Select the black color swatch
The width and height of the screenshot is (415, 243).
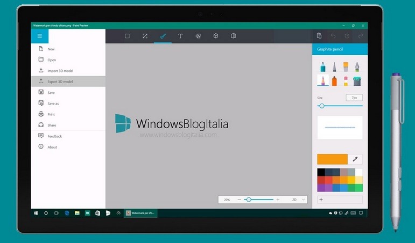coord(321,172)
